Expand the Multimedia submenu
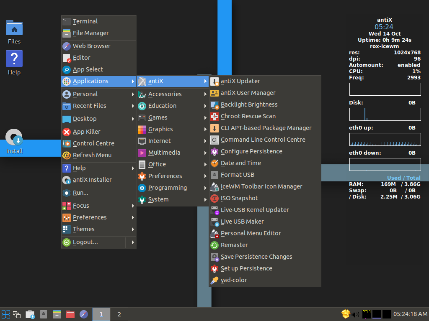Viewport: 429px width, 321px height. coord(172,153)
